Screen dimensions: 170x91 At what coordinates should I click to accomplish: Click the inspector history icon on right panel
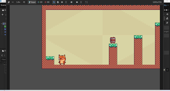(167, 14)
